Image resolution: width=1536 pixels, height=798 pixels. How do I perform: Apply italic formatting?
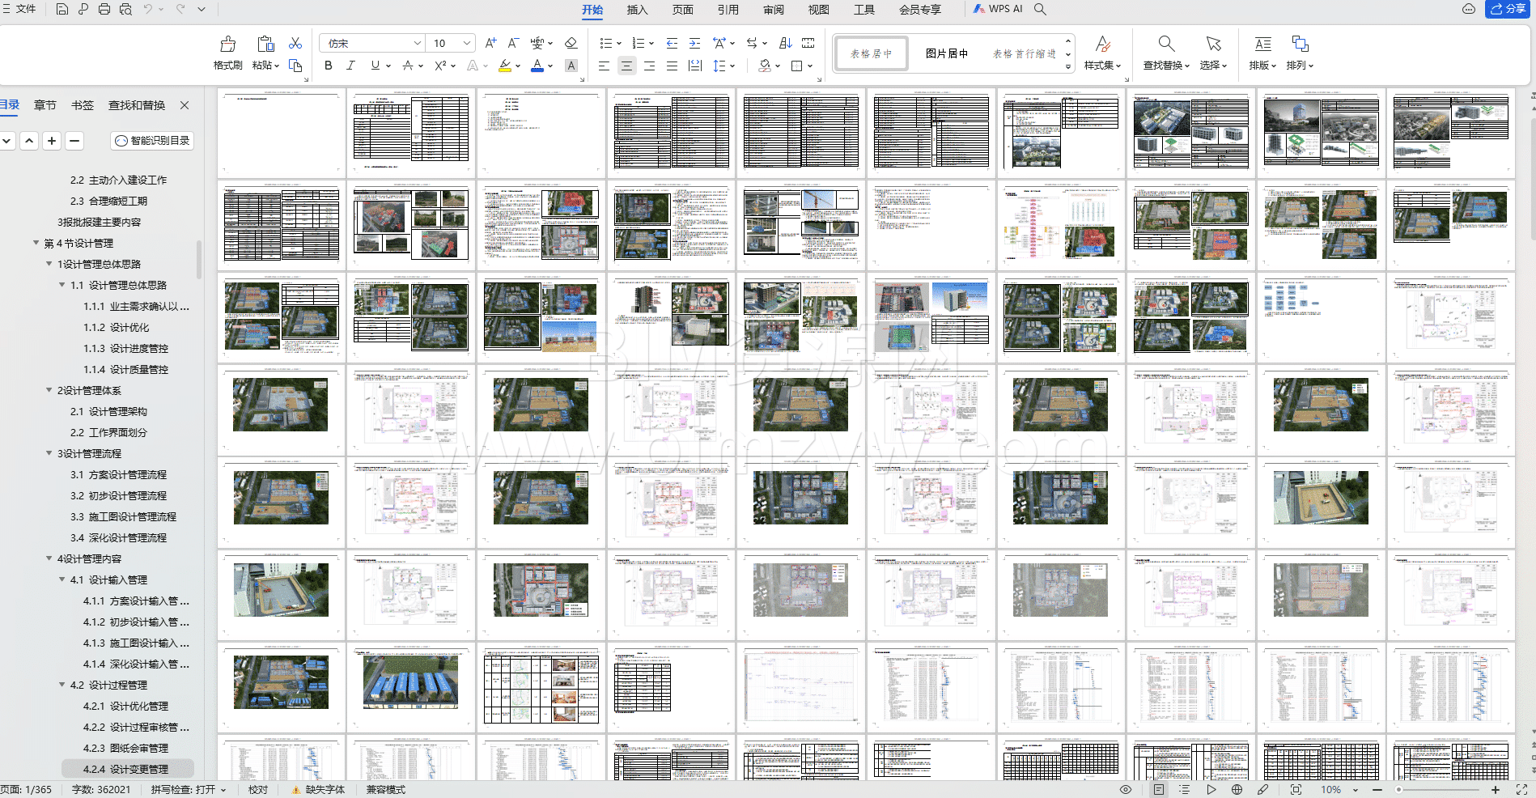click(x=350, y=66)
